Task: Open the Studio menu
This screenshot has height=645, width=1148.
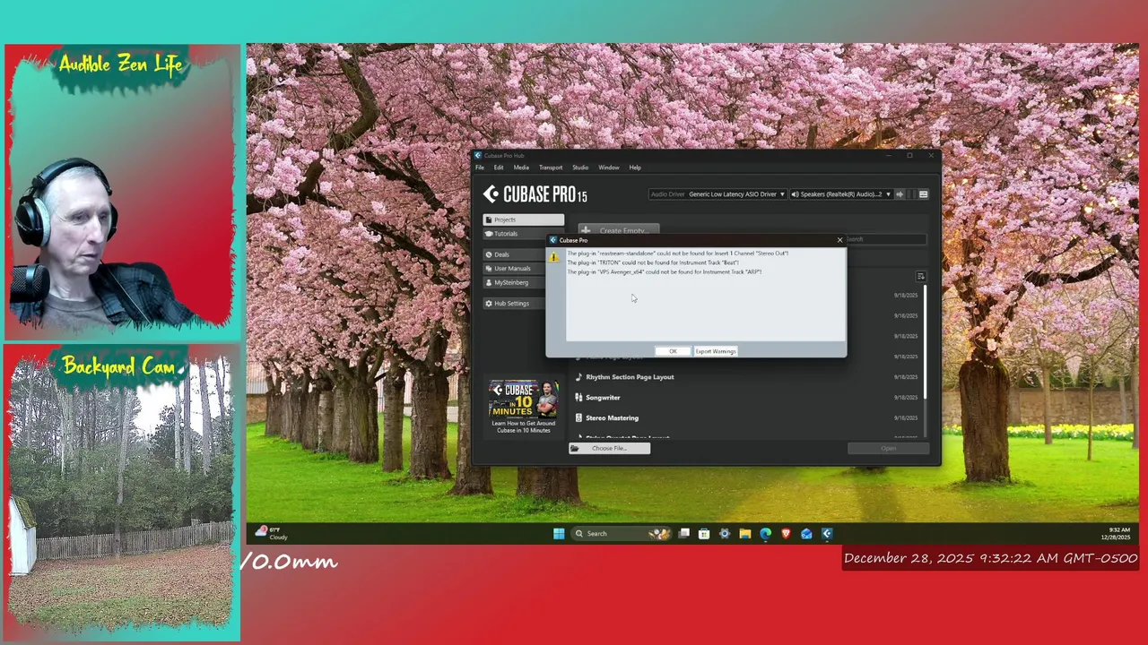Action: pos(580,168)
